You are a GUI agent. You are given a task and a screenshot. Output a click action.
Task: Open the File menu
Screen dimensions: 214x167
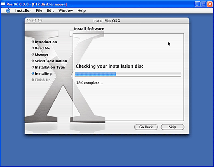[x=39, y=11]
